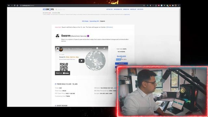The image size is (208, 117).
Task: Click the Upcoming ICO breadcrumb link
Action: pyautogui.click(x=94, y=21)
